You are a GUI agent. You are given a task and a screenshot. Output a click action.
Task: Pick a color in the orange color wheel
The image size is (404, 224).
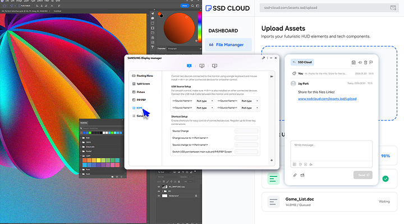click(179, 29)
